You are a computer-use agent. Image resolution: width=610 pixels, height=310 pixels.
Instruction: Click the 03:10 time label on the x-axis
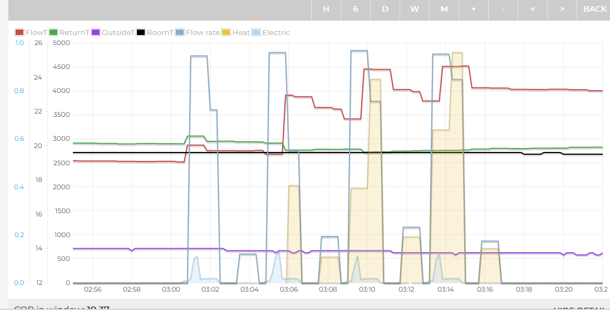pos(367,289)
